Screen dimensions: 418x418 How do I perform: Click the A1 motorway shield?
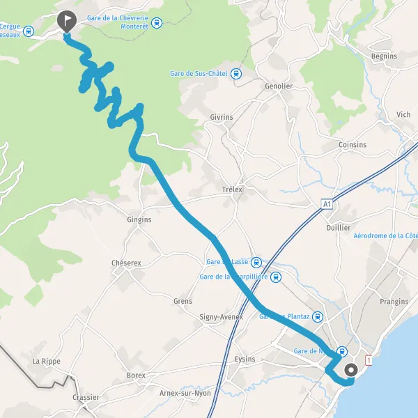[327, 204]
